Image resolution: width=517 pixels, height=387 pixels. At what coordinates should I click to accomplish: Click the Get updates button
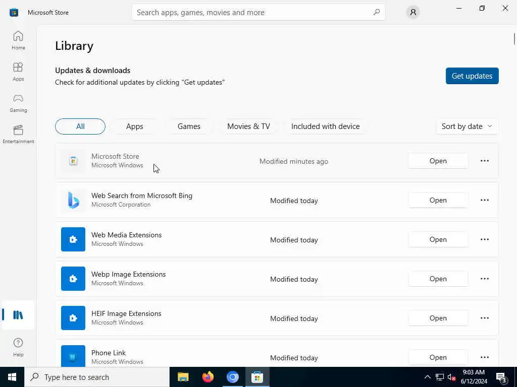(472, 76)
